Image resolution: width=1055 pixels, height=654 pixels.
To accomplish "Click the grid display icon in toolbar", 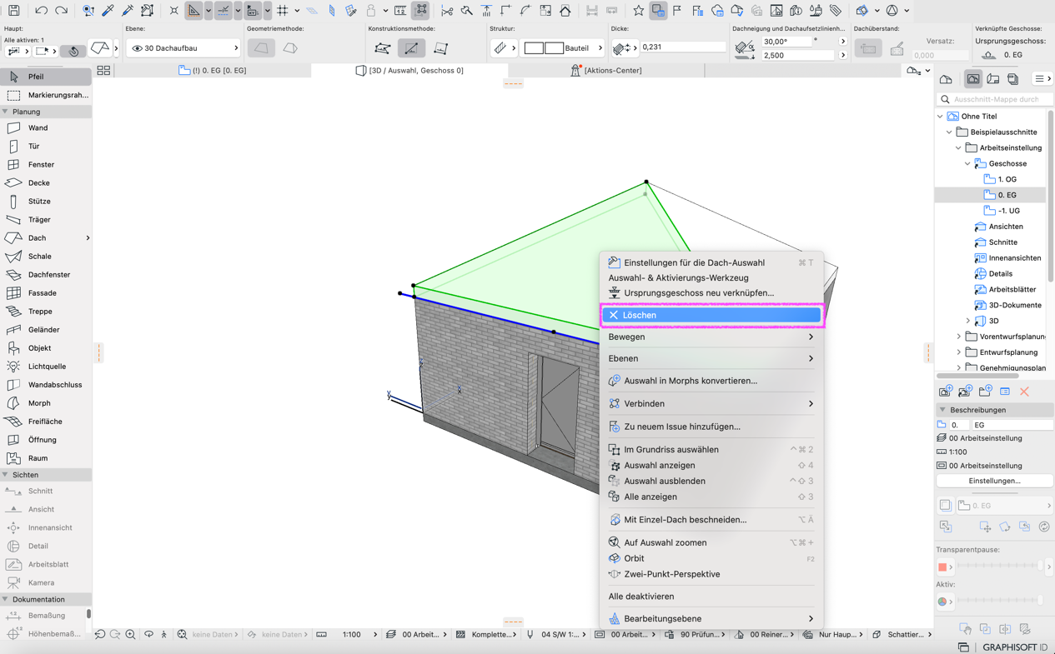I will point(283,11).
